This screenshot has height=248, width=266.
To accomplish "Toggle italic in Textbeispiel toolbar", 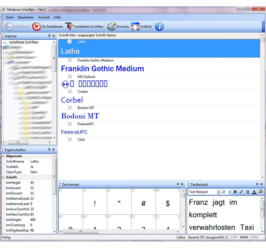I will 241,192.
